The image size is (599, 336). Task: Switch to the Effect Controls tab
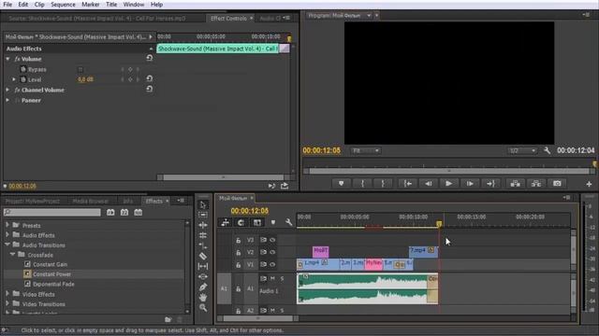coord(228,19)
